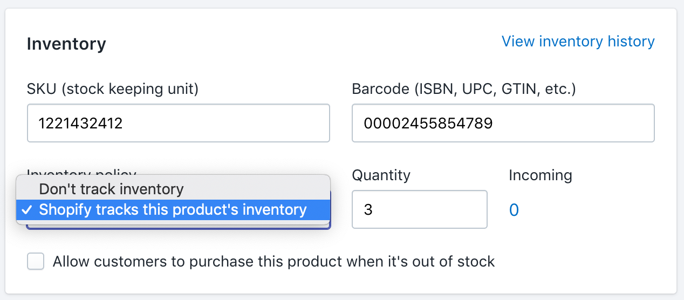Open the Incoming count link showing 0
This screenshot has width=684, height=300.
[x=514, y=210]
